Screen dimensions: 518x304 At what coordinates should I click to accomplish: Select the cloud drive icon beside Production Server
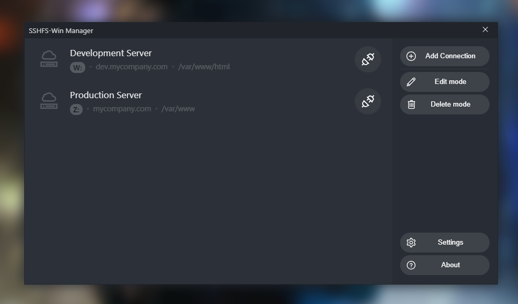click(49, 100)
